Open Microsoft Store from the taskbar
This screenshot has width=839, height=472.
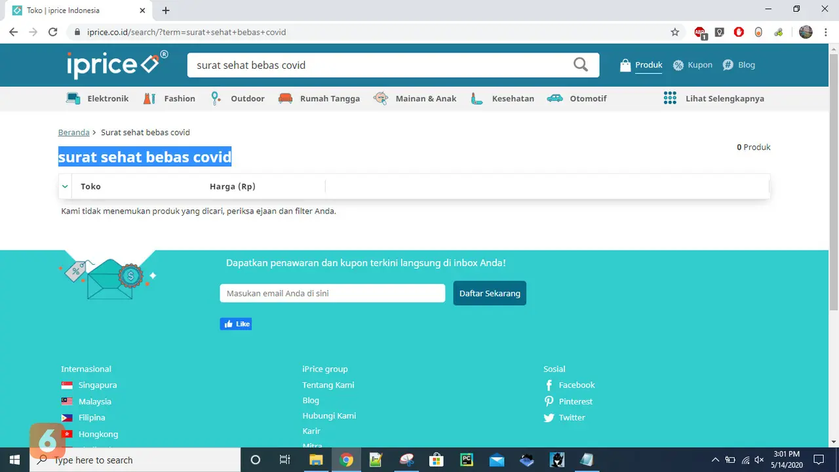coord(436,460)
